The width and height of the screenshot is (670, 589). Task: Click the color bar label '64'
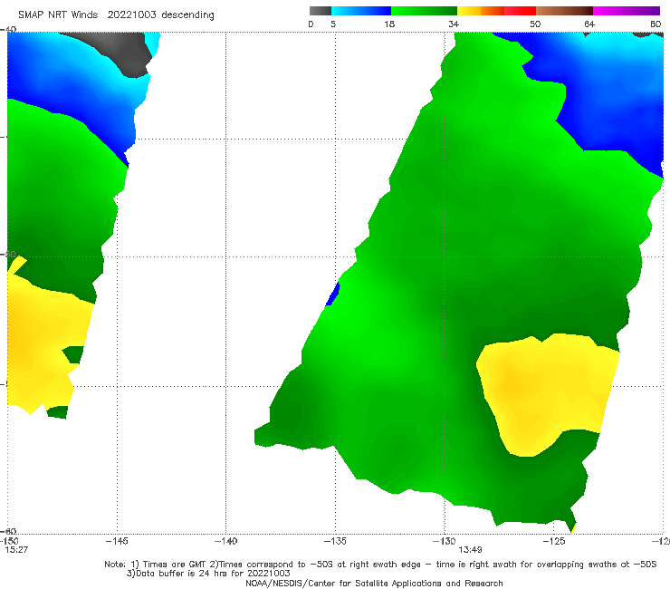[x=589, y=24]
